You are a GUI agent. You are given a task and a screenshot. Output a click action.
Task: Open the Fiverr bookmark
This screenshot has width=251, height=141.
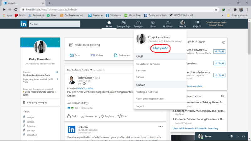(52, 15)
